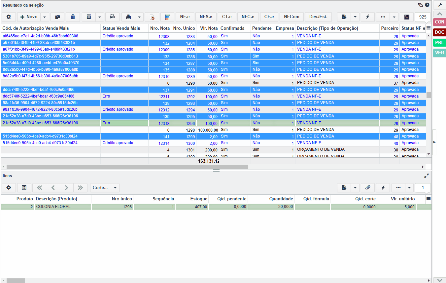446x283 pixels.
Task: Click the results grid vertical scrollbar thumb
Action: pyautogui.click(x=429, y=95)
